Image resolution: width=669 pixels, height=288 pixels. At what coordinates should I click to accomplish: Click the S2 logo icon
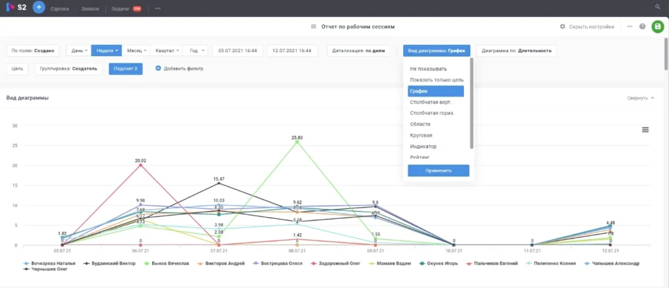[x=10, y=8]
